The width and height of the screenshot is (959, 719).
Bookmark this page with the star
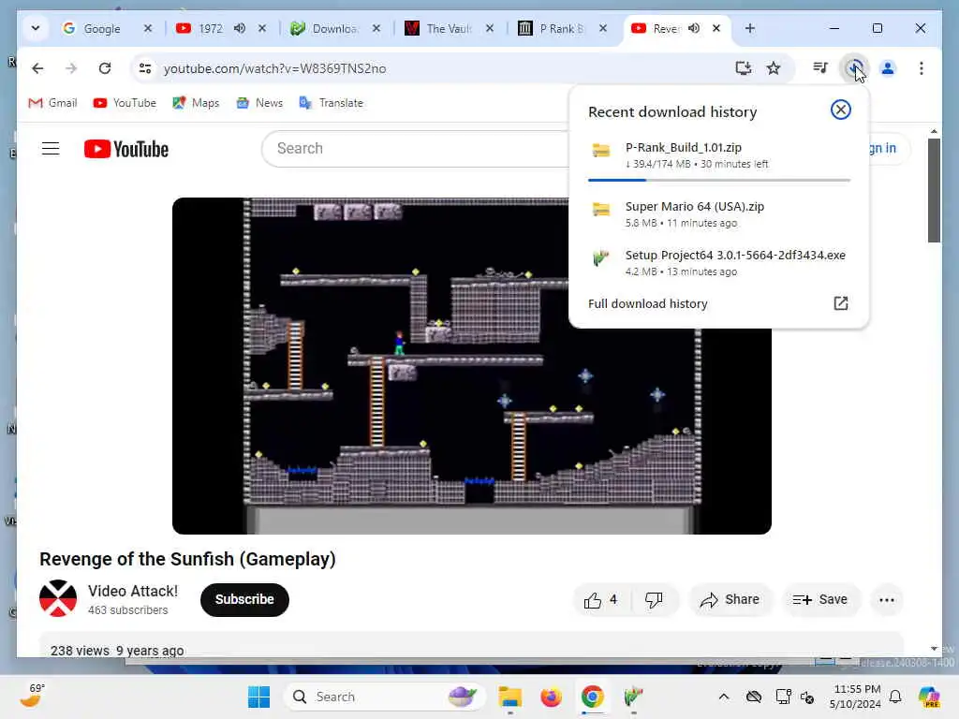click(x=774, y=68)
